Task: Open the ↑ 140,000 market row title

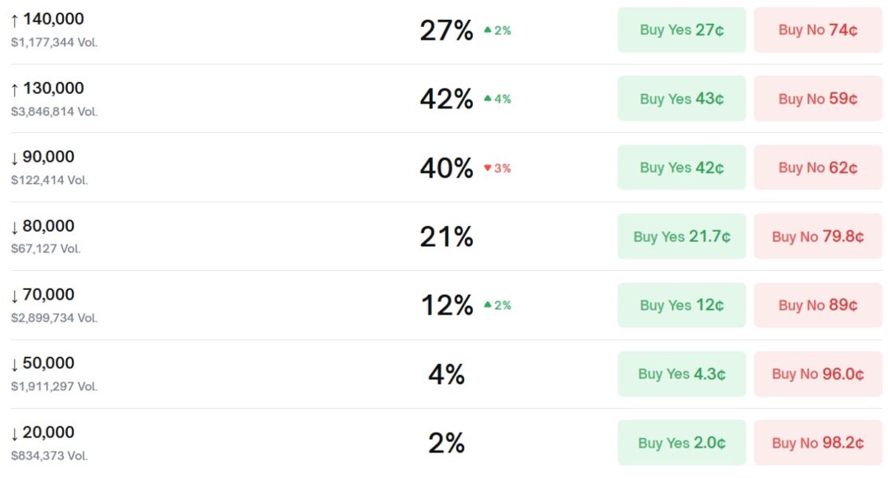Action: pyautogui.click(x=47, y=19)
